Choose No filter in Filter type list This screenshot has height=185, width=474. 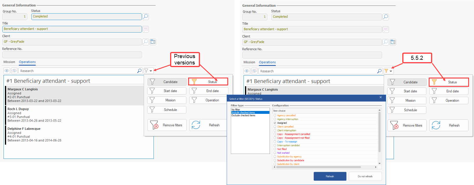(x=236, y=109)
